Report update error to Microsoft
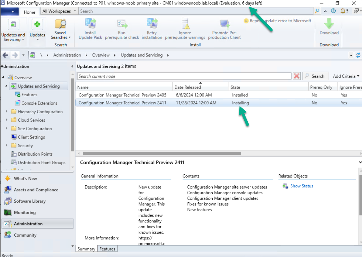362x257 pixels. [277, 21]
